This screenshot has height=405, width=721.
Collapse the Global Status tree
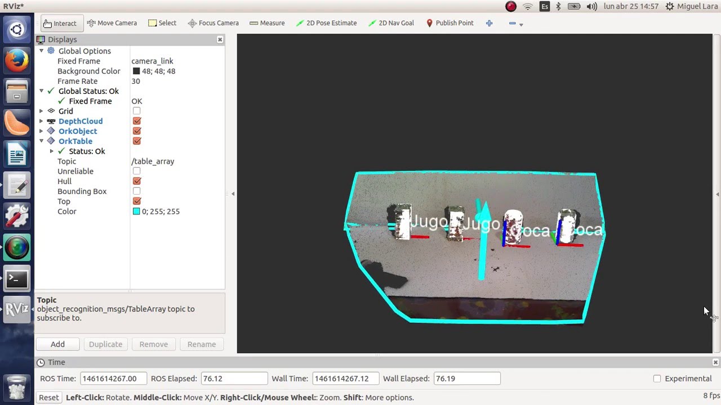tap(41, 91)
